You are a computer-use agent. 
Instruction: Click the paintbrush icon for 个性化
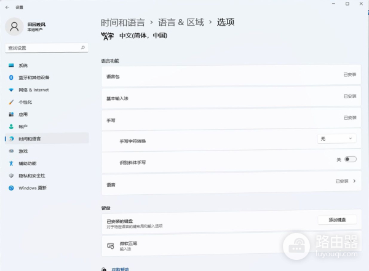pyautogui.click(x=11, y=102)
